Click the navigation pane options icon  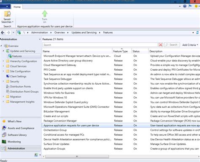coord(36,155)
